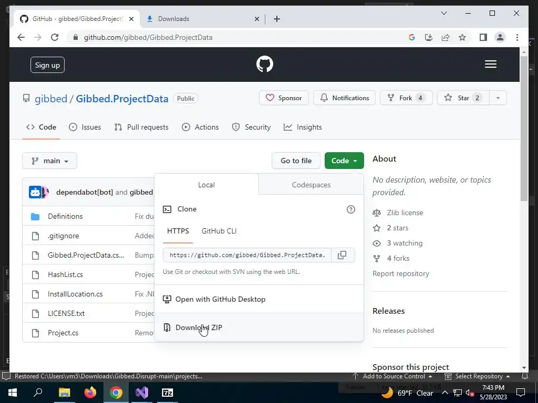Star the Gibbed.ProjectData repository

pyautogui.click(x=463, y=98)
